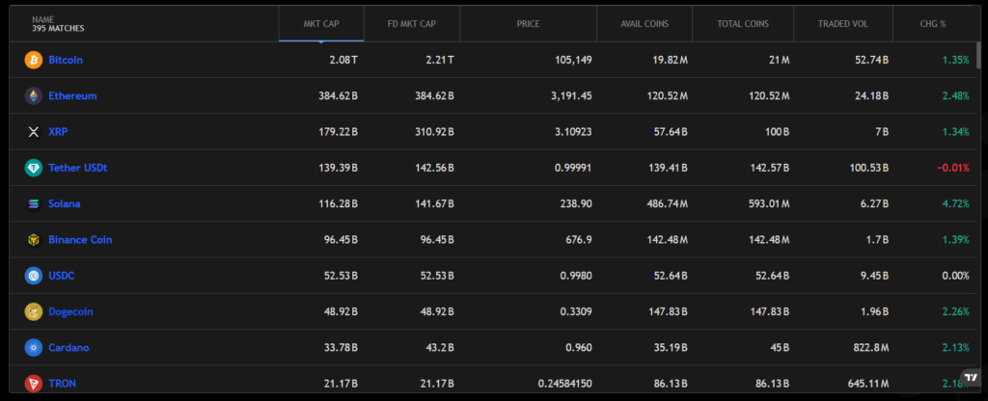
Task: Open the TRON link
Action: pos(63,383)
